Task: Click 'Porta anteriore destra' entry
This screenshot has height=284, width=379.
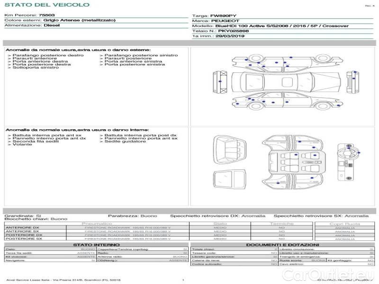Action: [40, 62]
